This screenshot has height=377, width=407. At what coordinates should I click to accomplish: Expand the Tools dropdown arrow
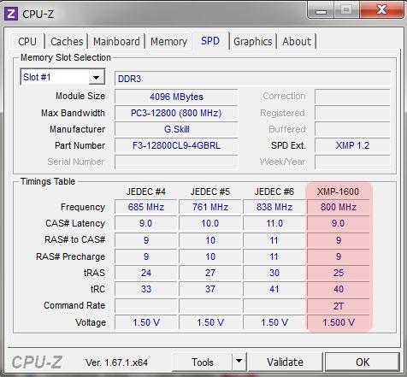click(x=239, y=362)
